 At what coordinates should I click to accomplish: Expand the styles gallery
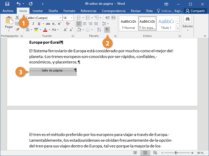pos(178,28)
